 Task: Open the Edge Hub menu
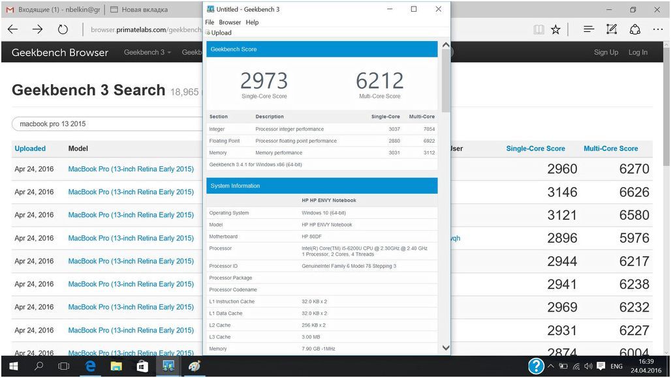589,29
